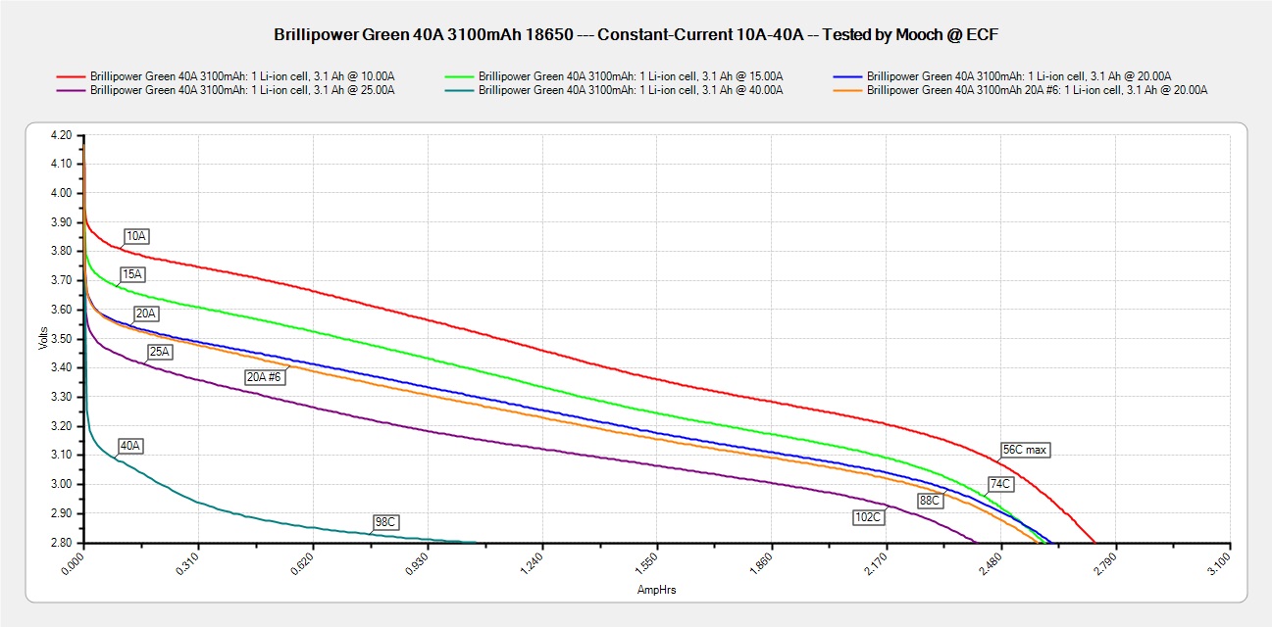Click the '2.480' AmpHrs axis tick

992,563
